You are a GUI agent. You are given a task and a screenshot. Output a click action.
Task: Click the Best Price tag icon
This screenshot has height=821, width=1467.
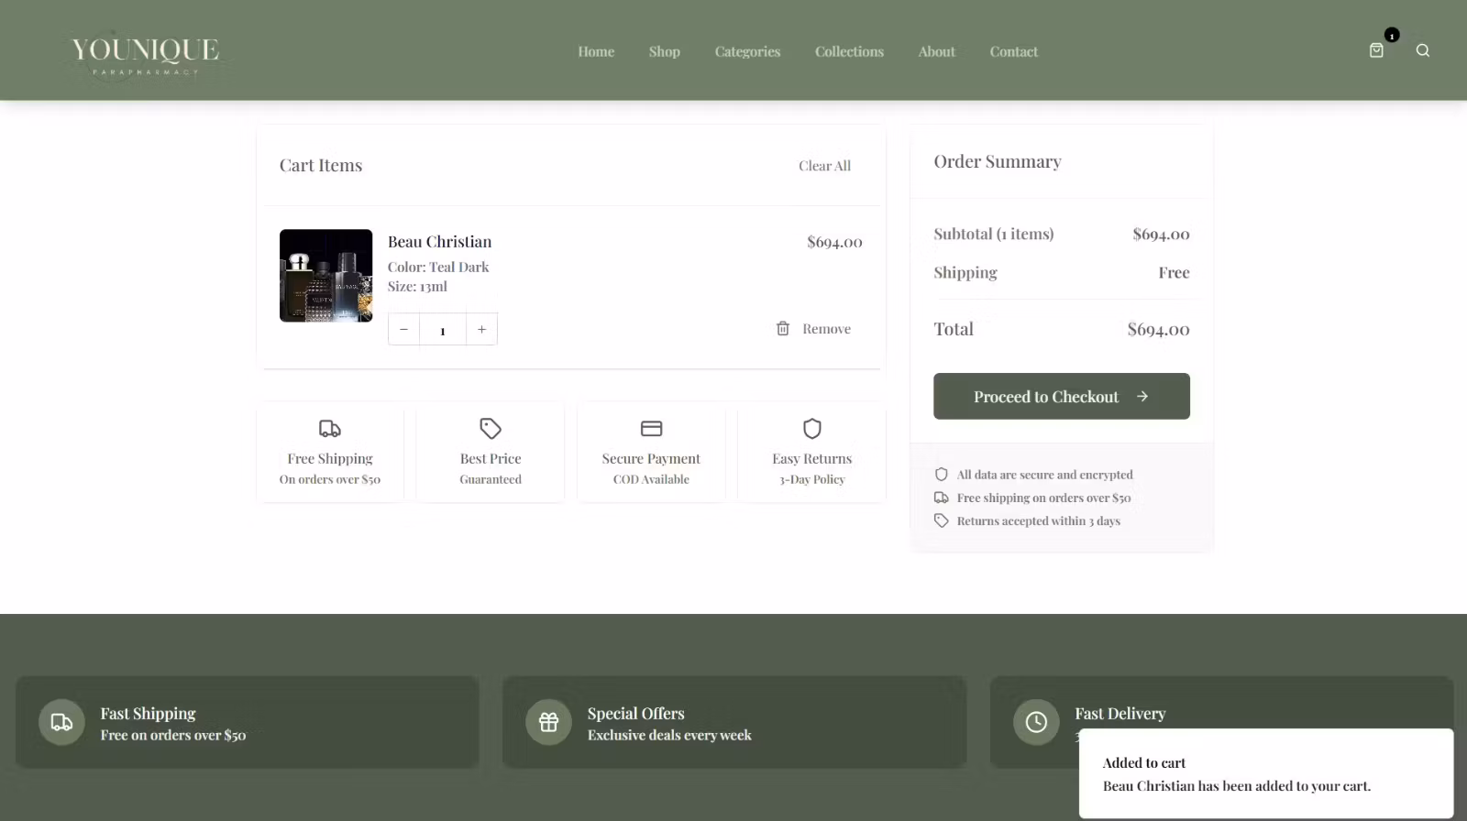coord(491,428)
